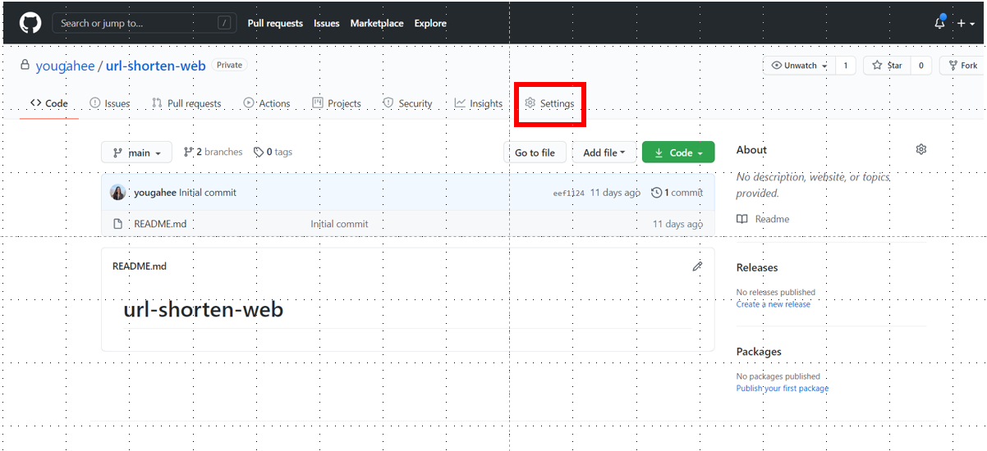Image resolution: width=987 pixels, height=451 pixels.
Task: View 2 branches
Action: 213,152
